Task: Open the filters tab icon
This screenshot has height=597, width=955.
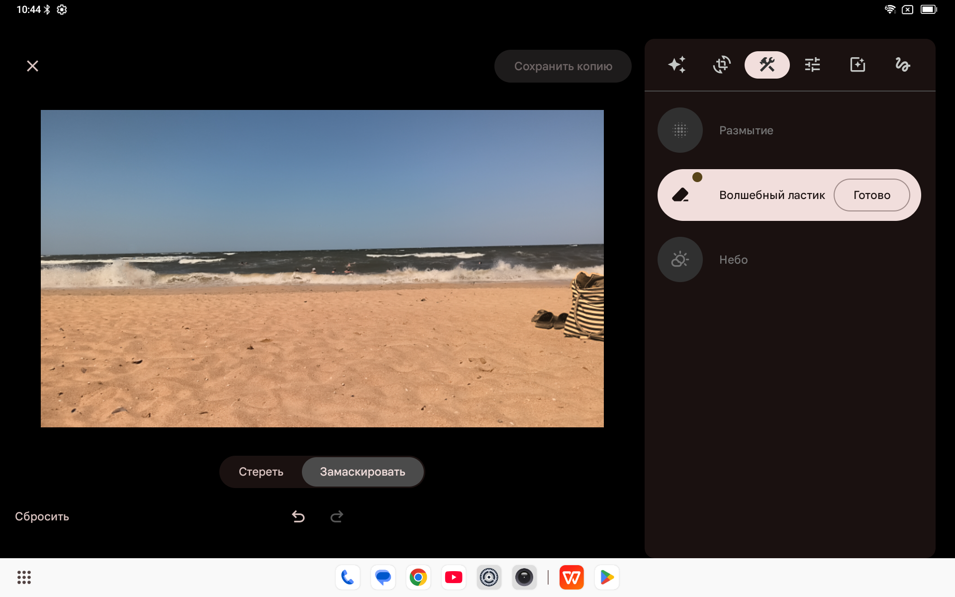Action: pos(858,65)
